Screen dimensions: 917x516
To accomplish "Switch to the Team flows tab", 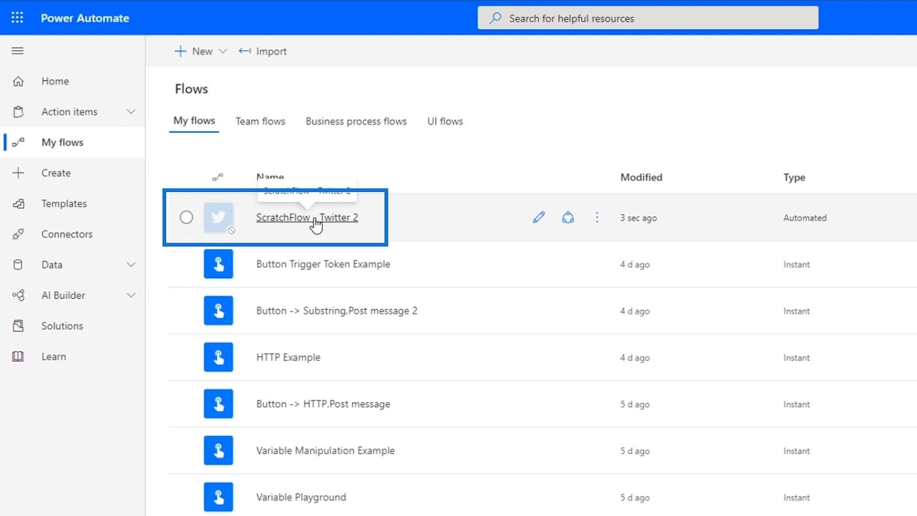I will (x=260, y=122).
